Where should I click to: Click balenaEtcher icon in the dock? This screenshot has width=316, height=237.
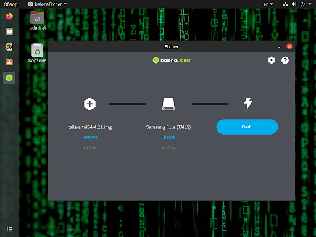pyautogui.click(x=9, y=78)
